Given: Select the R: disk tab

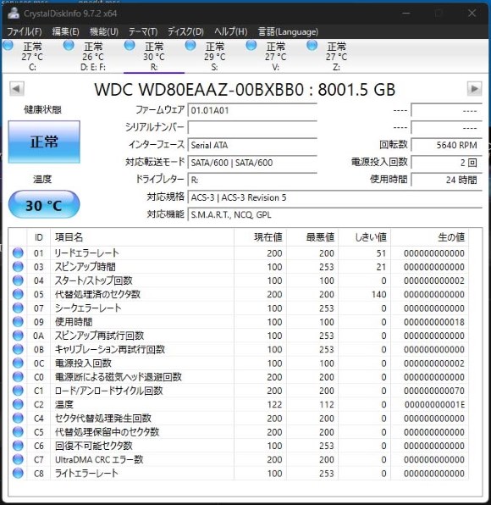Looking at the screenshot, I should pos(154,57).
